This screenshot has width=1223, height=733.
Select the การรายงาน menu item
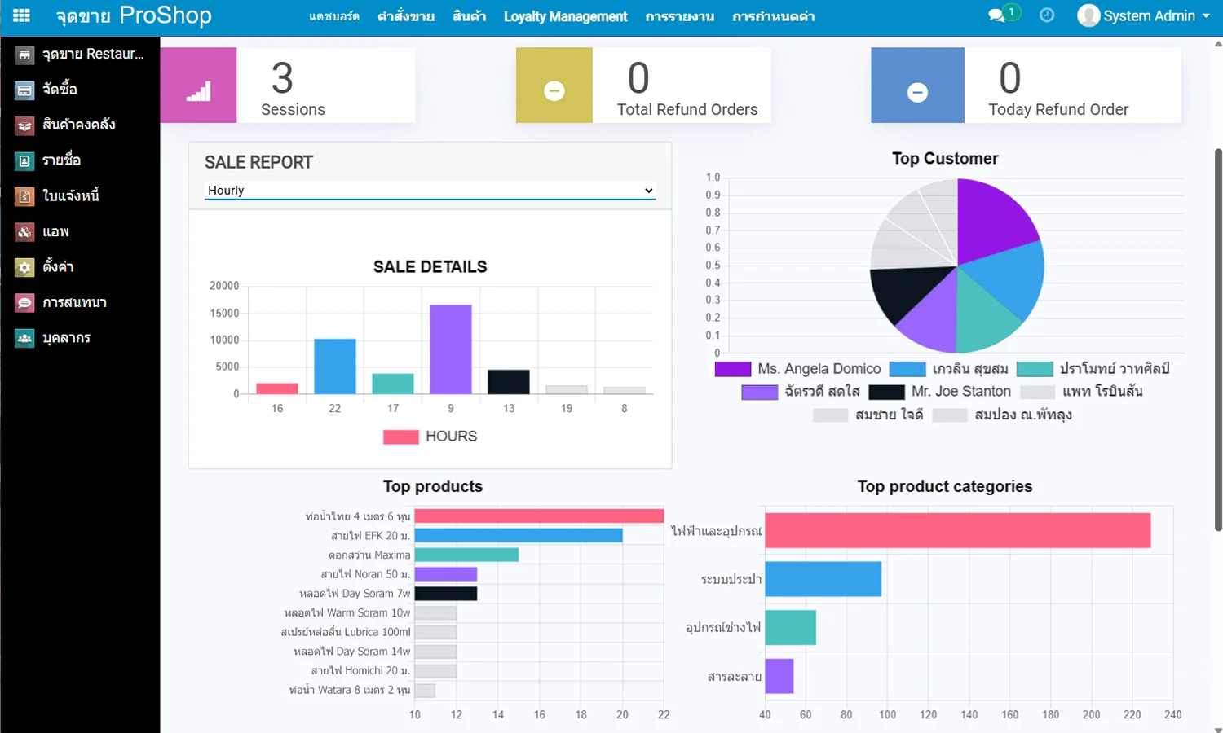(680, 15)
